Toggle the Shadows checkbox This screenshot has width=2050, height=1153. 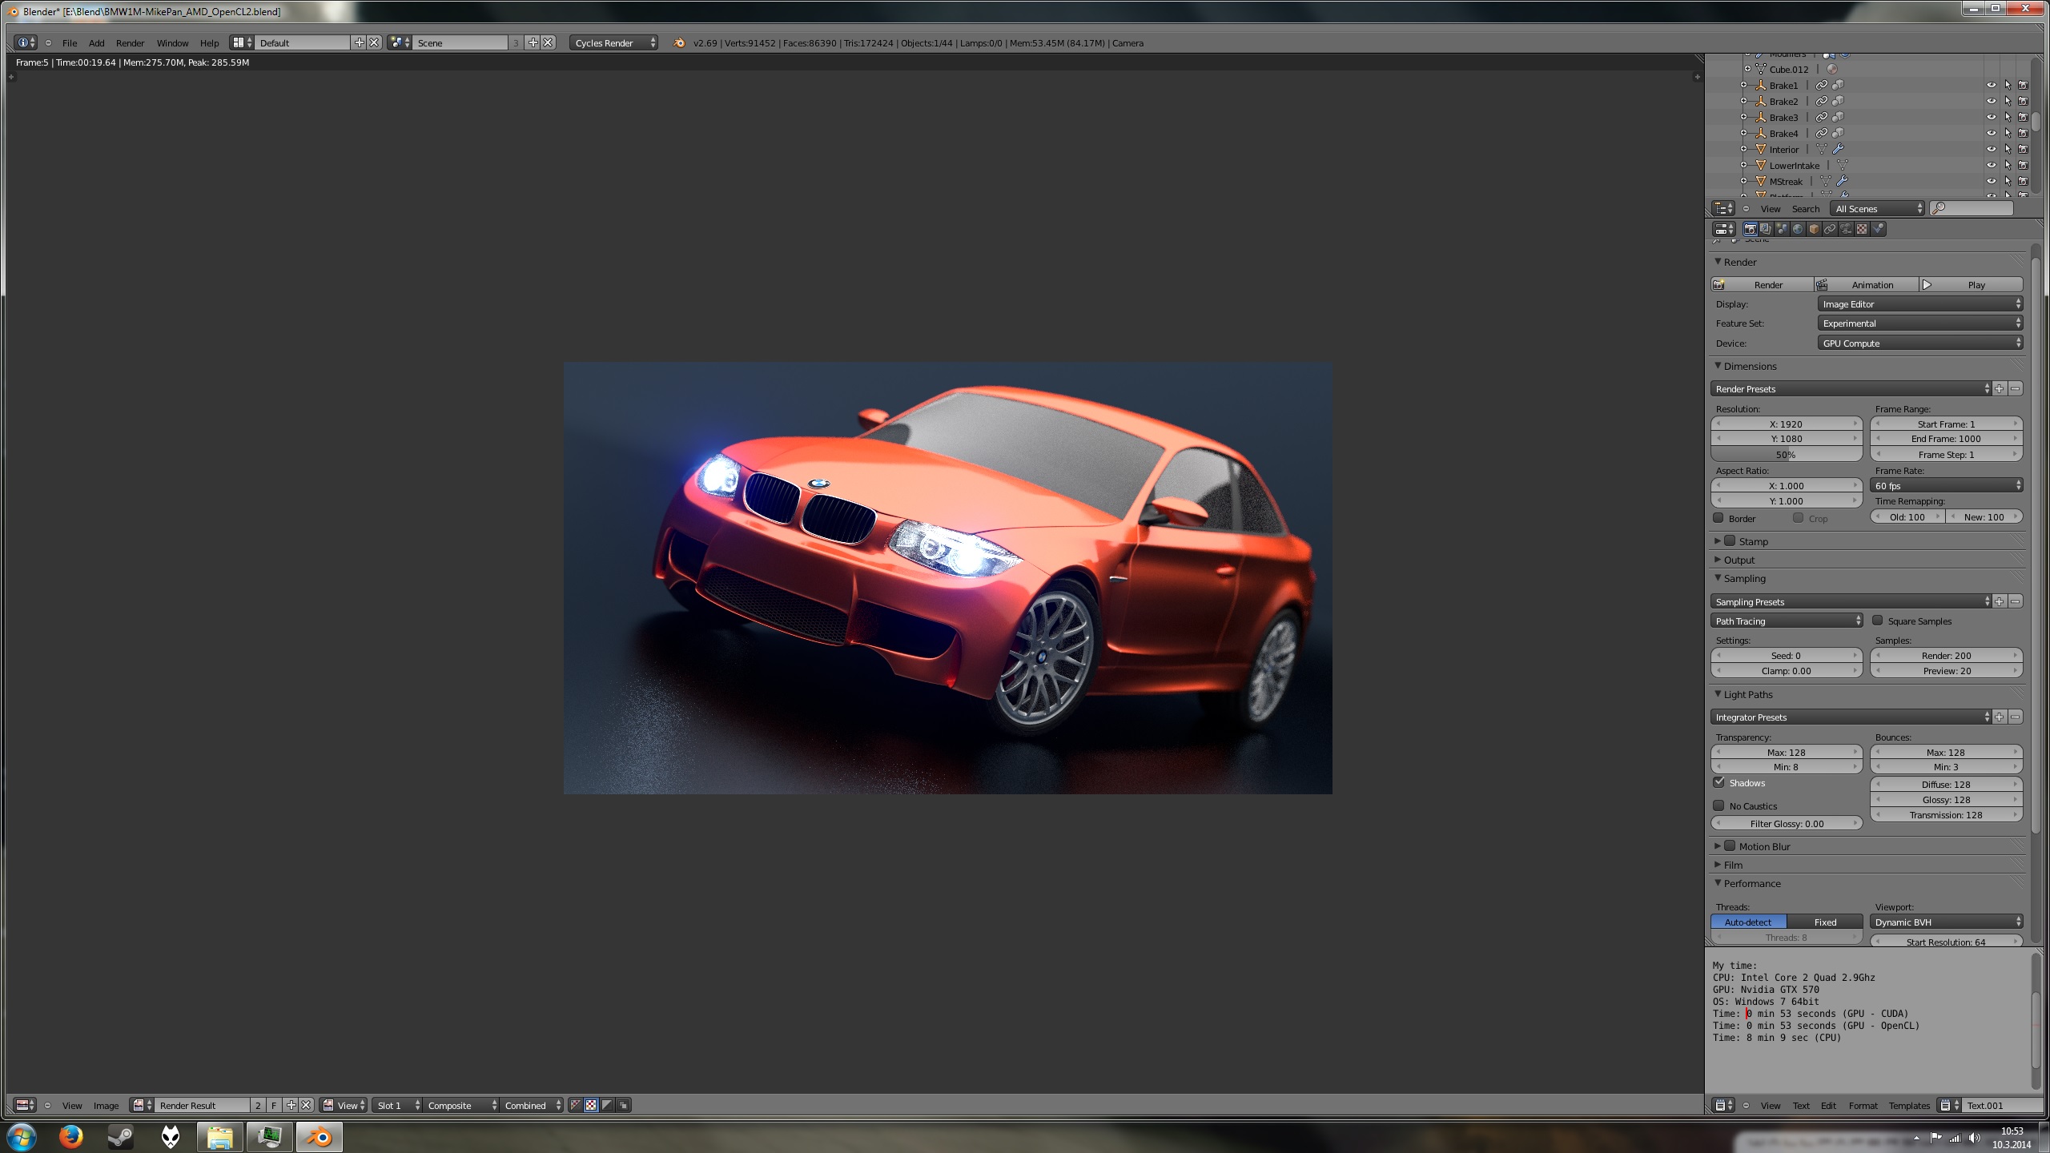click(x=1718, y=782)
